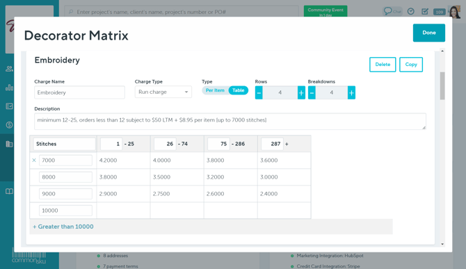Edit the 7000 row label field
The height and width of the screenshot is (269, 466).
click(x=65, y=161)
